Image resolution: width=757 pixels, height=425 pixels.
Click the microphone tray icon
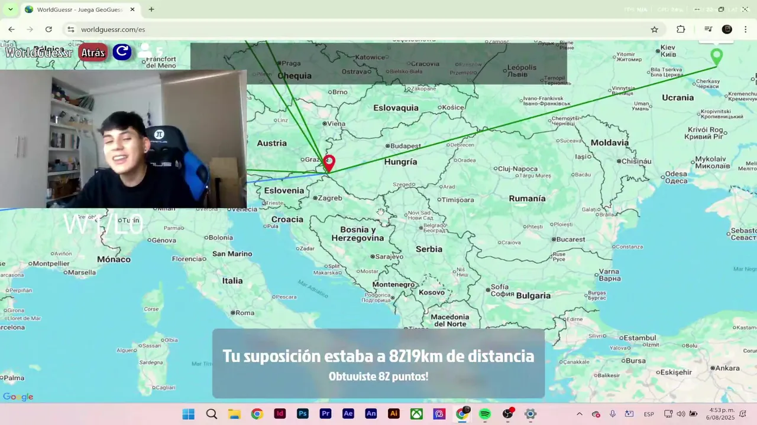pyautogui.click(x=613, y=414)
